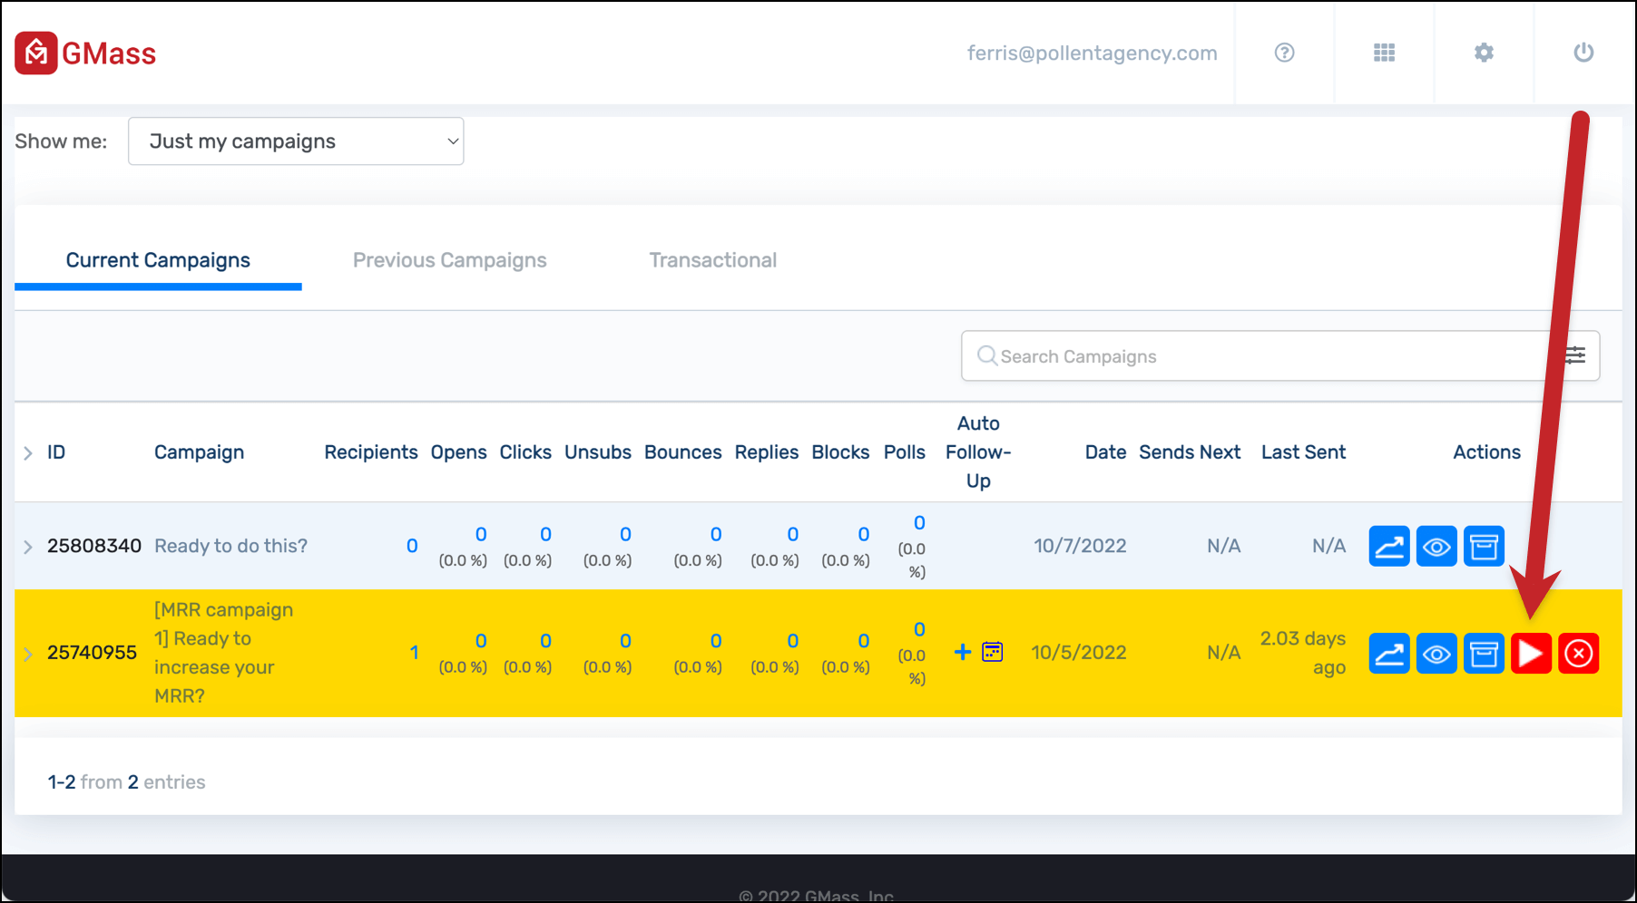Open the 'Ready to do this?' campaign
Image resolution: width=1637 pixels, height=903 pixels.
pos(230,546)
